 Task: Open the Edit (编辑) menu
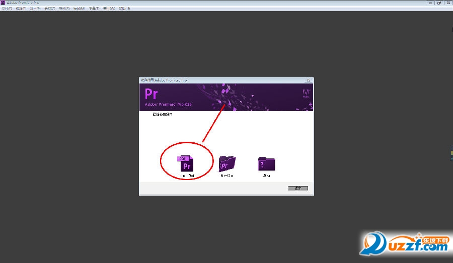pos(21,9)
